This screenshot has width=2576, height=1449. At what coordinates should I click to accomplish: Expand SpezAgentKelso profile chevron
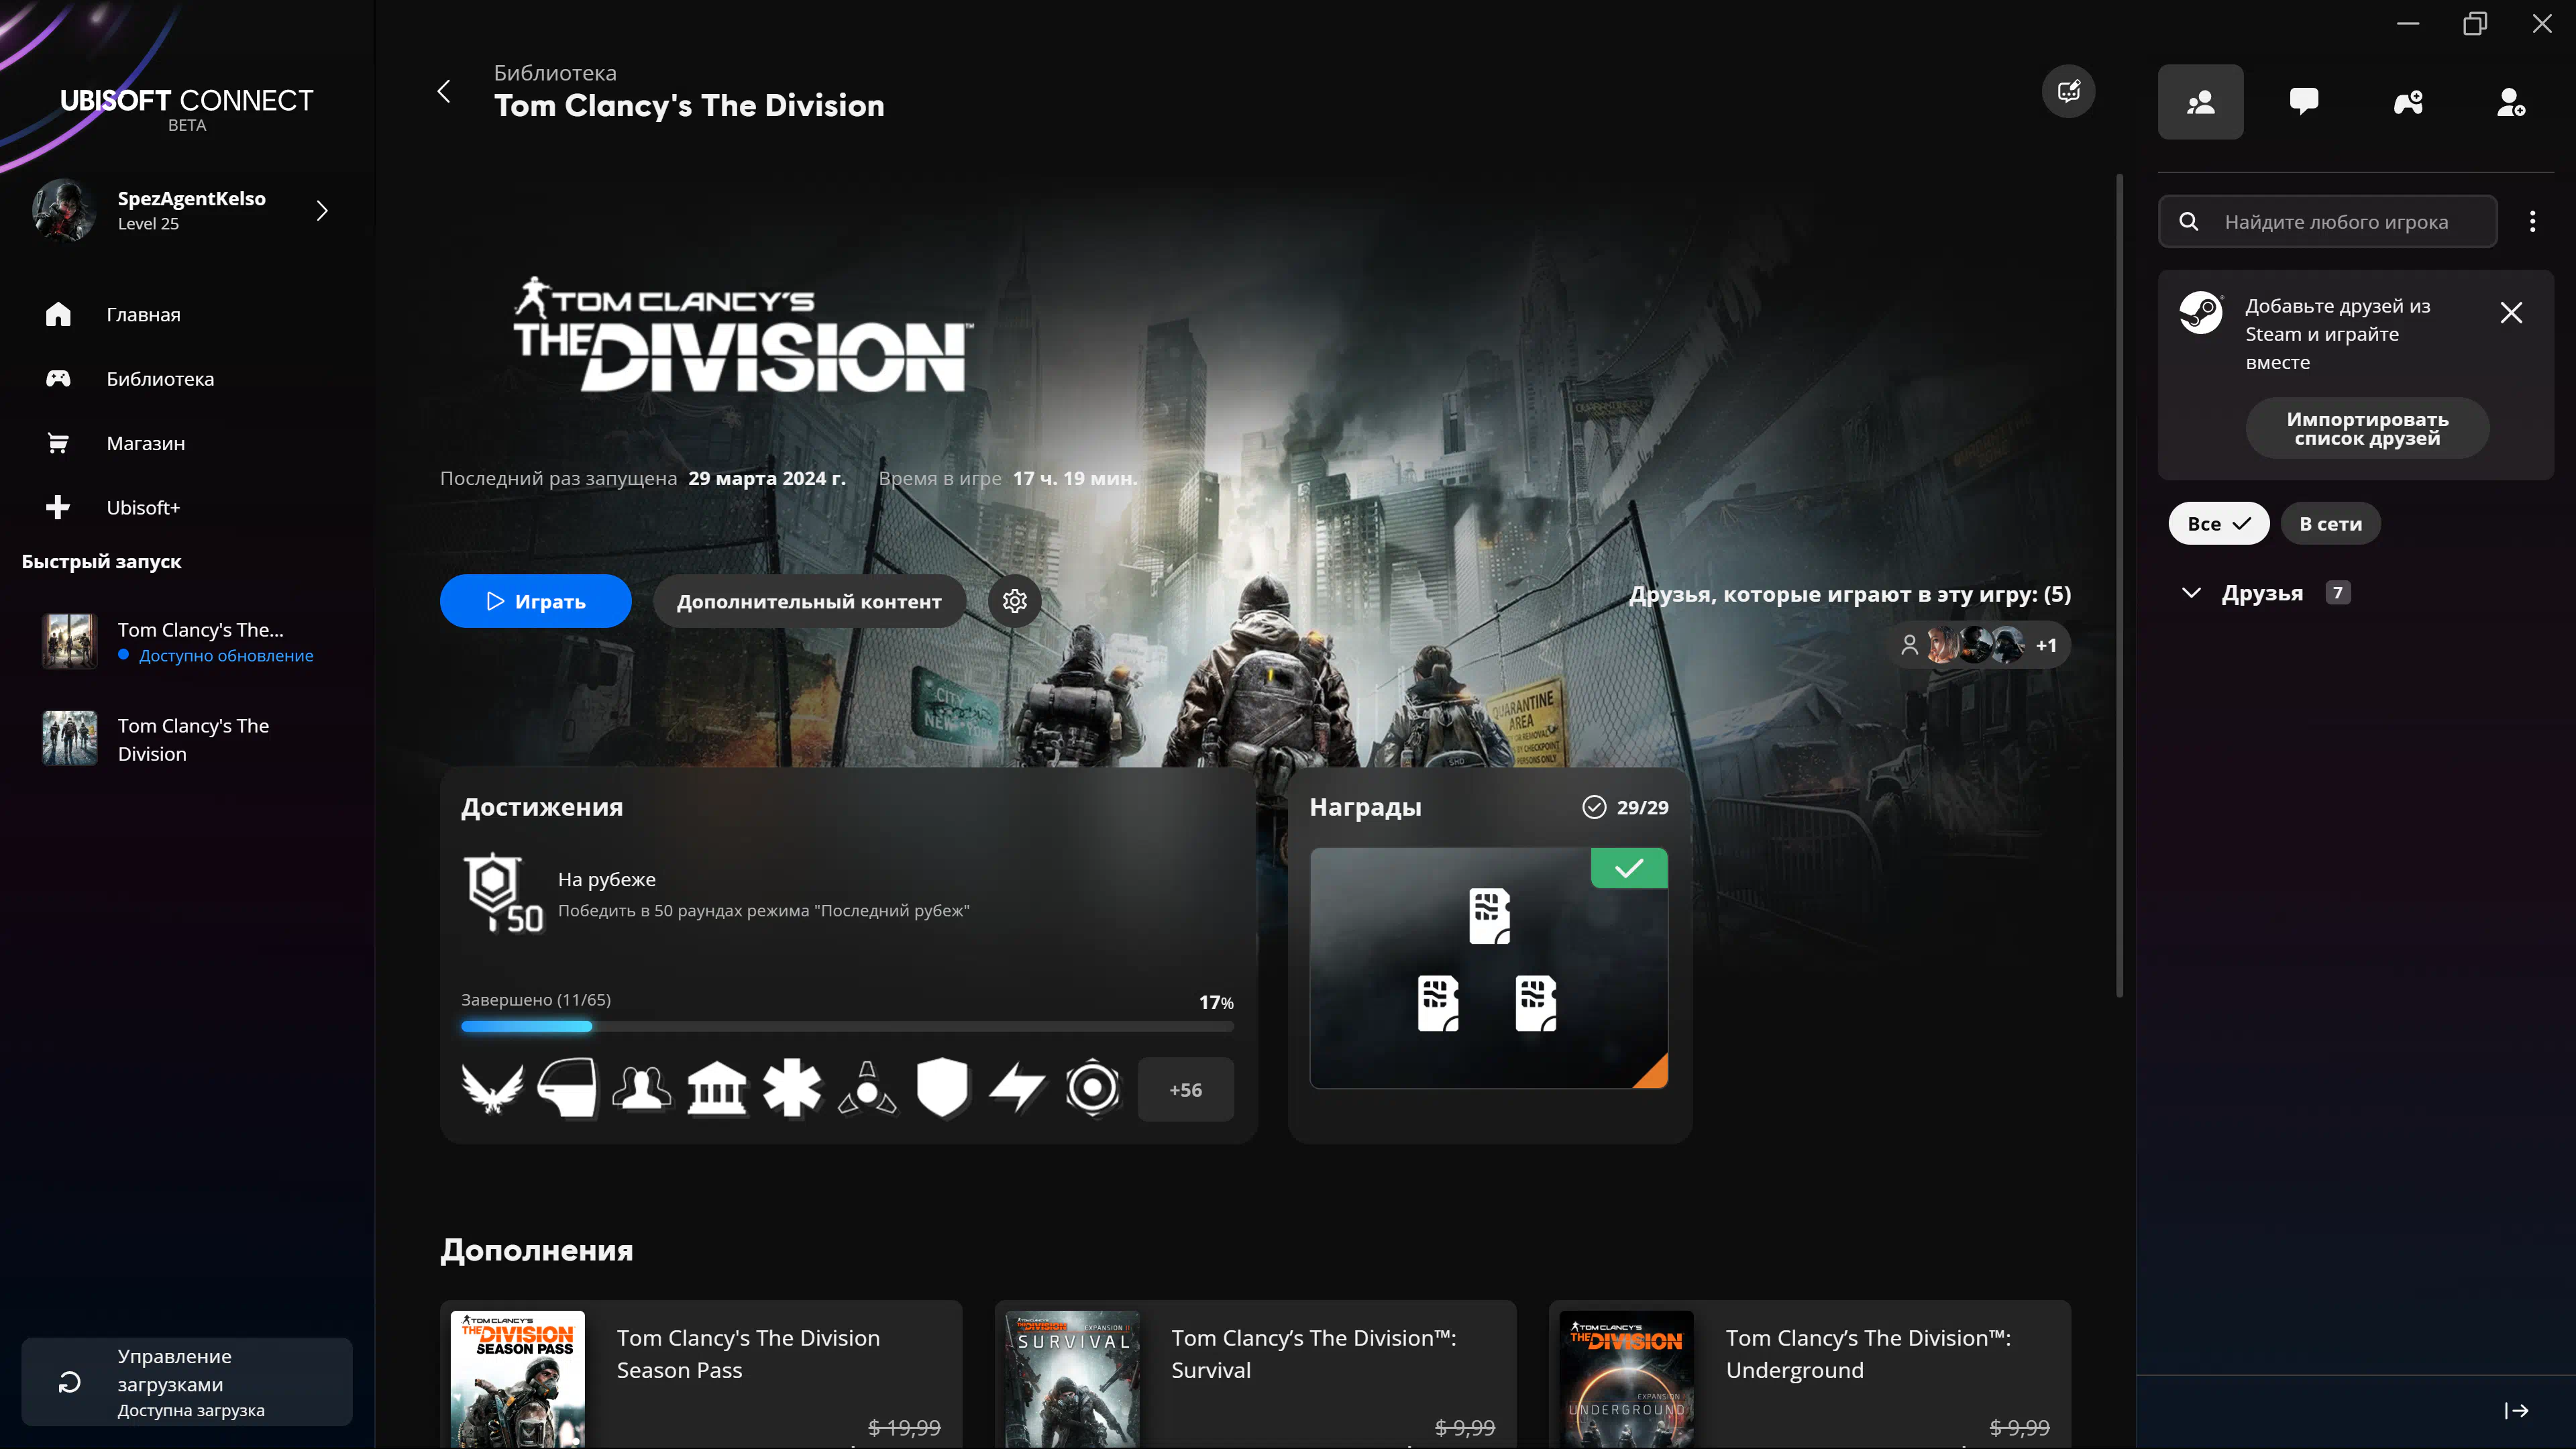pyautogui.click(x=322, y=210)
